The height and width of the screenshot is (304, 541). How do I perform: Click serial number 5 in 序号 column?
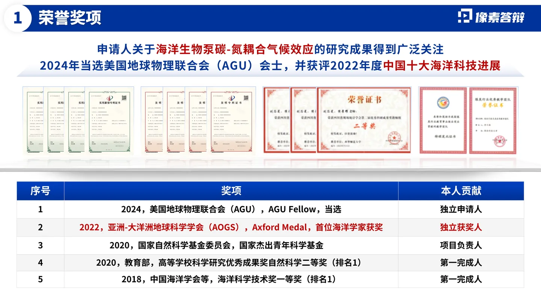pyautogui.click(x=41, y=280)
